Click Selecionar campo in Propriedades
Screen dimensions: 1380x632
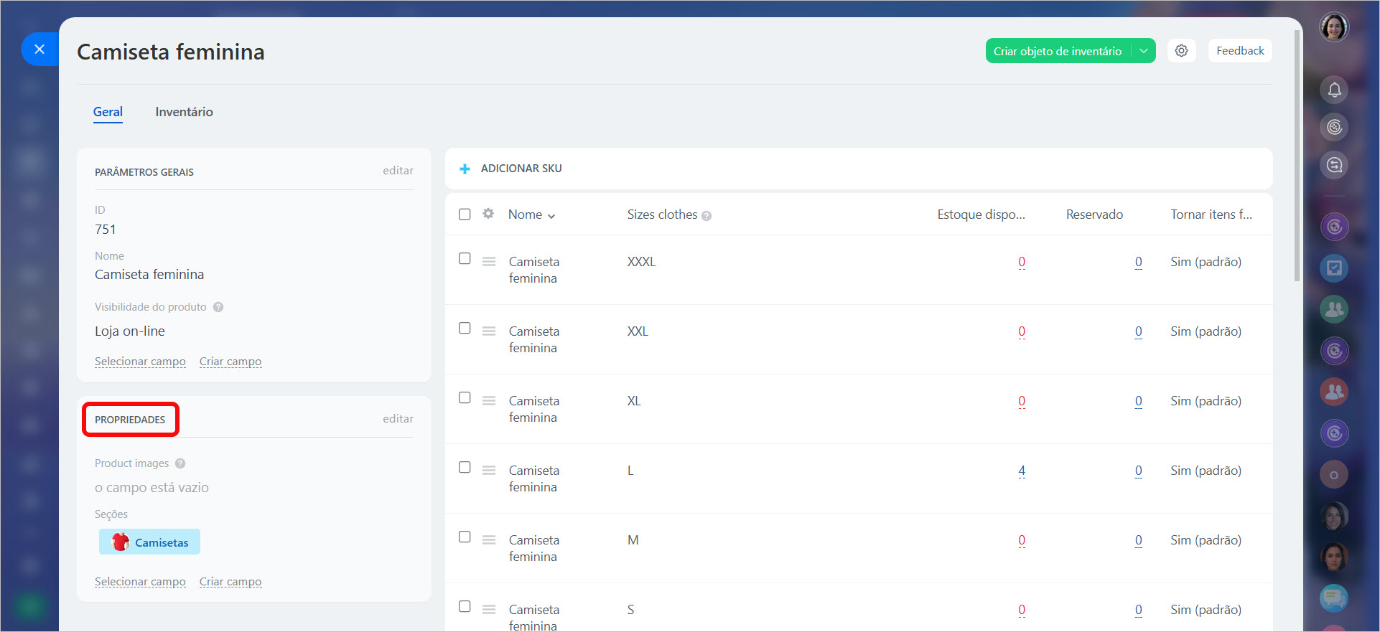click(140, 582)
